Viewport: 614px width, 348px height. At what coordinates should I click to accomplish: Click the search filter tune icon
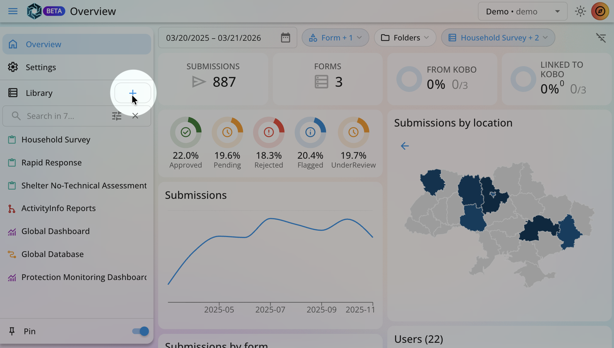117,116
